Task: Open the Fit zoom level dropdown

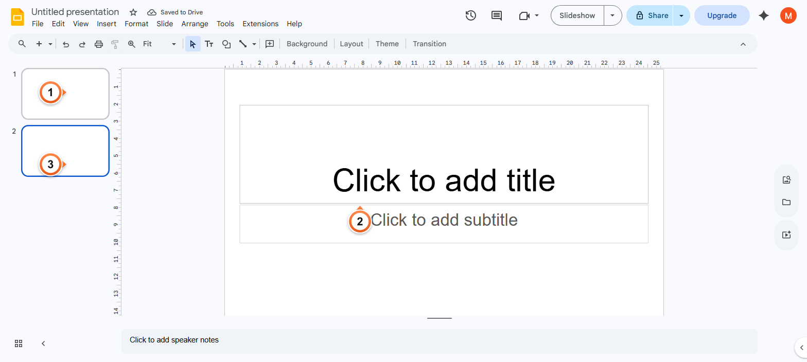Action: [160, 44]
